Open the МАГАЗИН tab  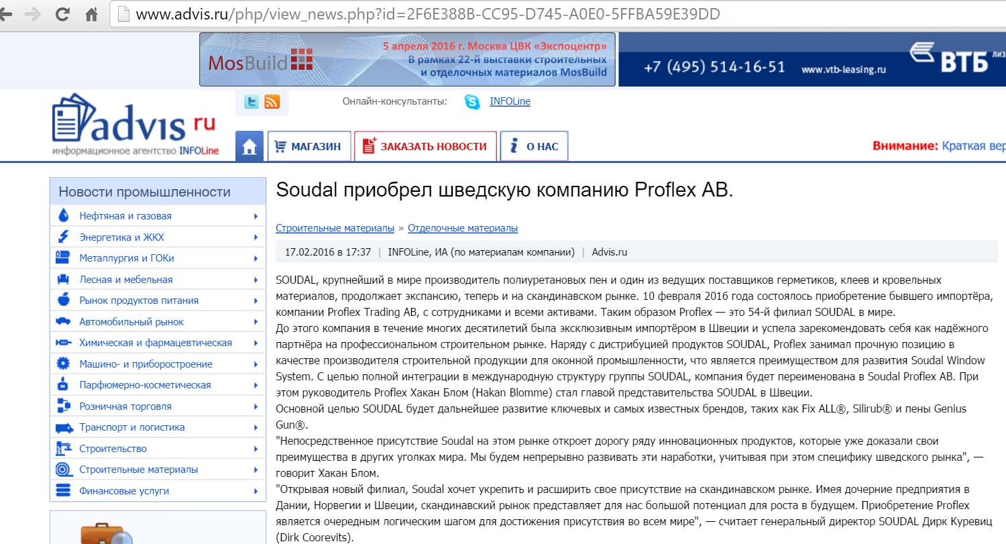click(x=309, y=146)
